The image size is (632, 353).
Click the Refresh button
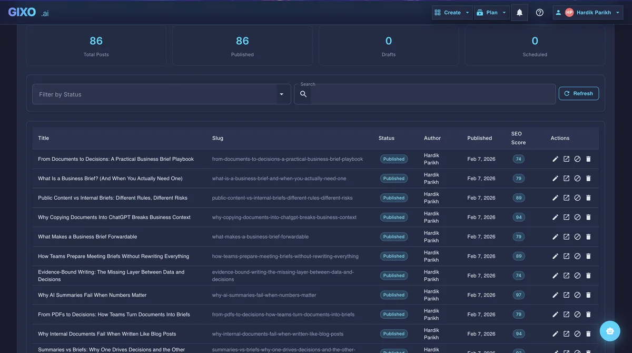pos(578,93)
